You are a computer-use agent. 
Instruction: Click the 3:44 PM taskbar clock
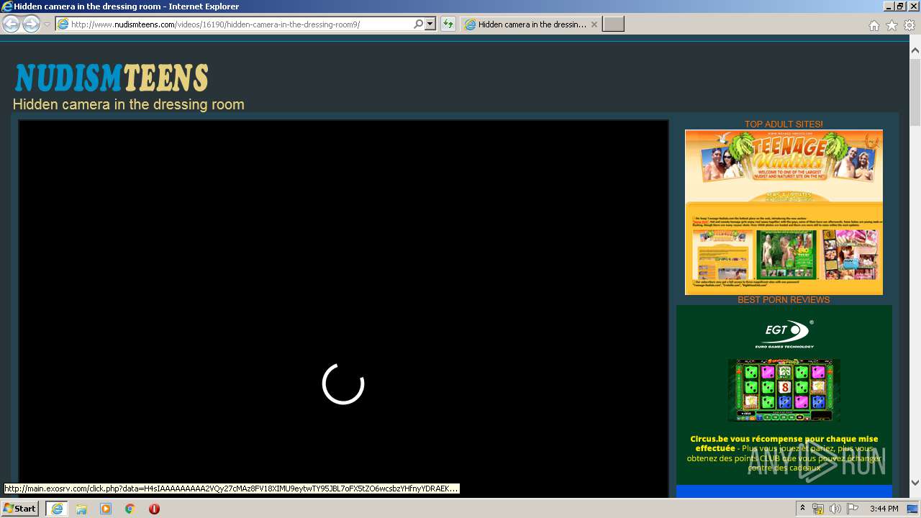point(884,509)
